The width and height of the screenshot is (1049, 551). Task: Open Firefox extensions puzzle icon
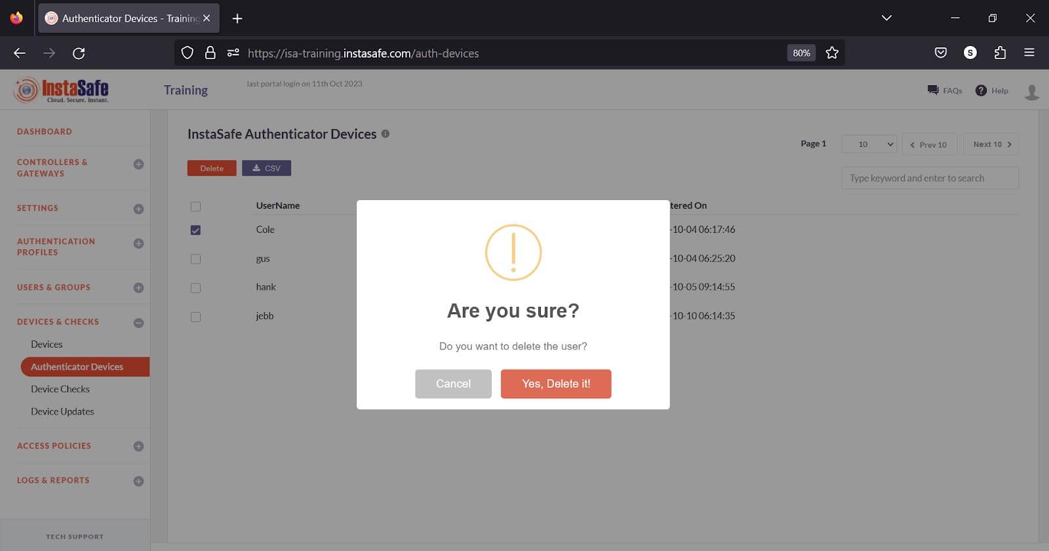(x=1000, y=53)
